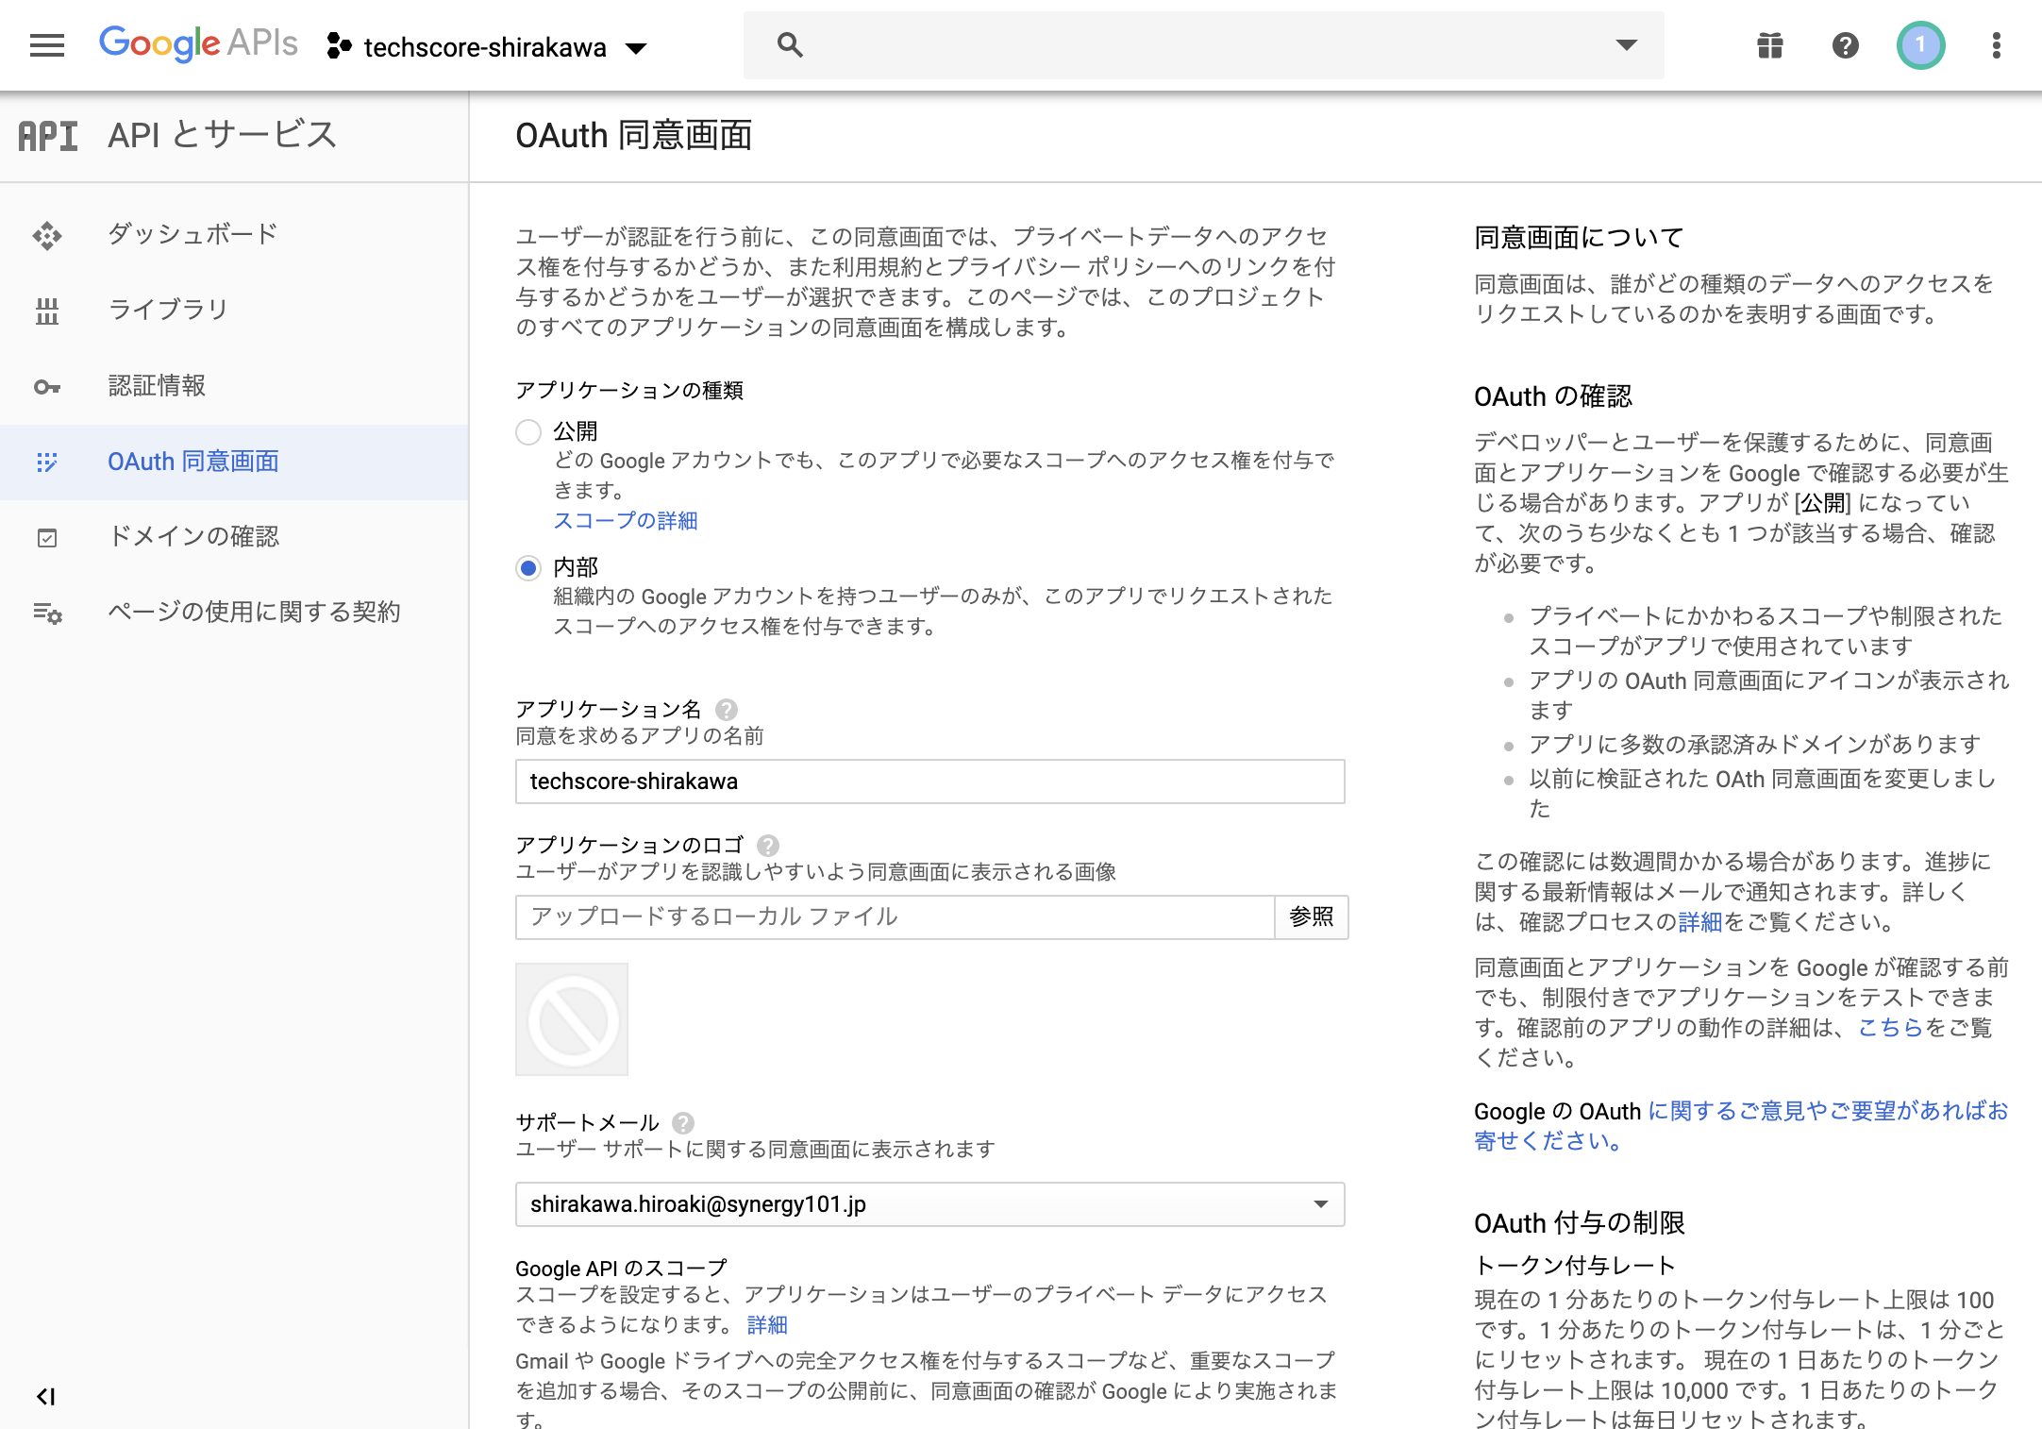
Task: Click help icon beside サポートメール
Action: coord(683,1122)
